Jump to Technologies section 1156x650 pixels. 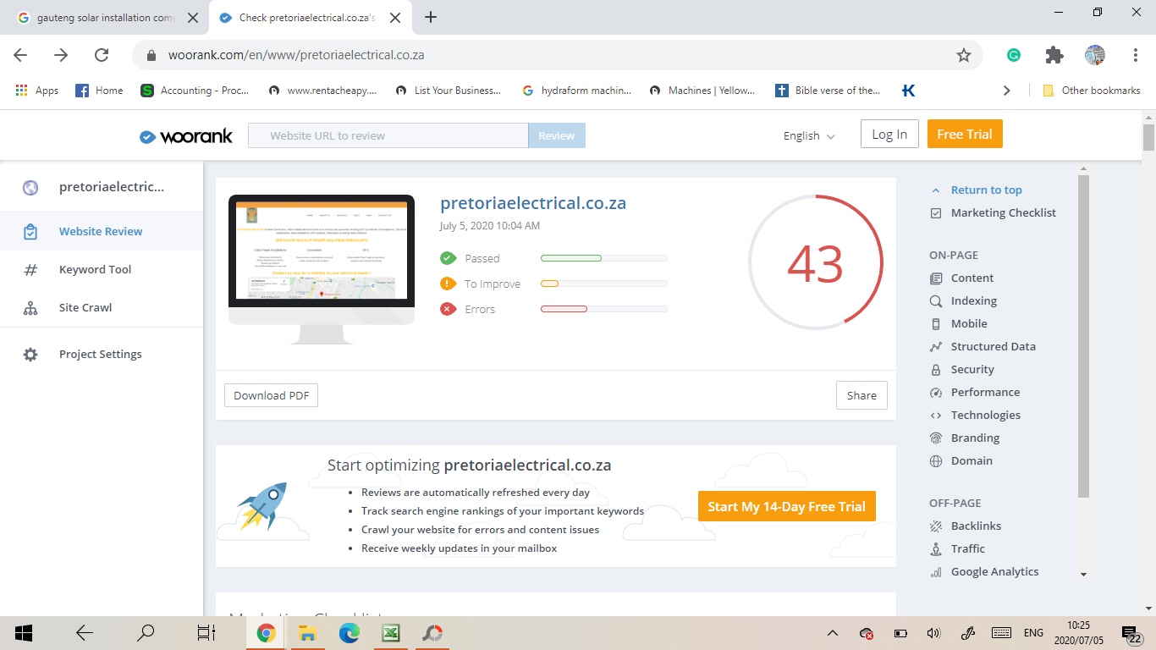(985, 415)
